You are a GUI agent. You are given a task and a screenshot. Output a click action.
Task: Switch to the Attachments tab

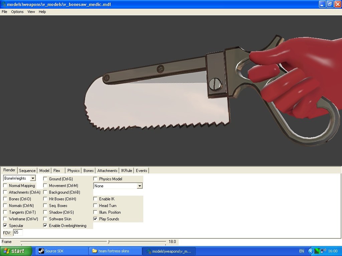[x=107, y=171]
